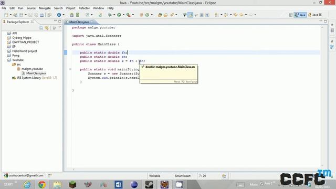Select the src folder in Youtube
The width and height of the screenshot is (336, 189).
pyautogui.click(x=19, y=65)
